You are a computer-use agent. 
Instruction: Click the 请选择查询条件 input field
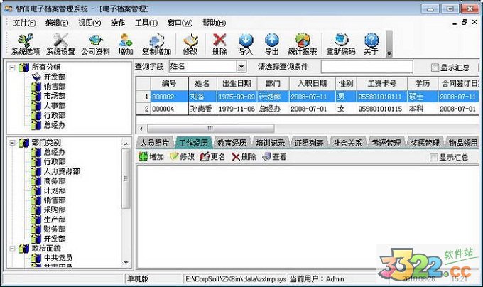tap(367, 67)
